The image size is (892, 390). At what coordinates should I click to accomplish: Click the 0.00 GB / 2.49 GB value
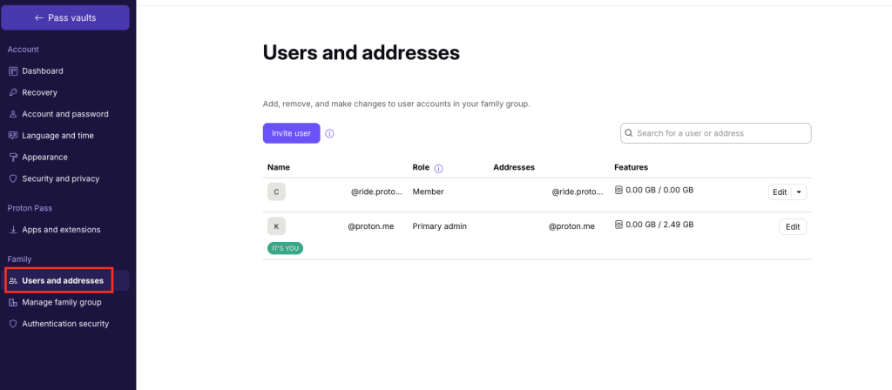pyautogui.click(x=660, y=225)
